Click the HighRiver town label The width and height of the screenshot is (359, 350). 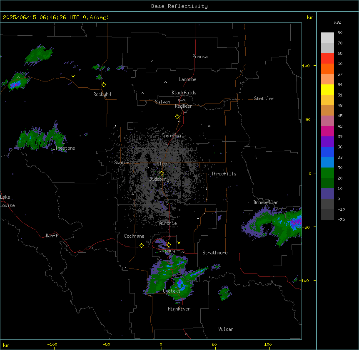(179, 309)
